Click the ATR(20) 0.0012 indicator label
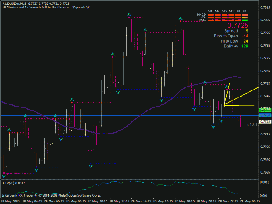 [13, 183]
